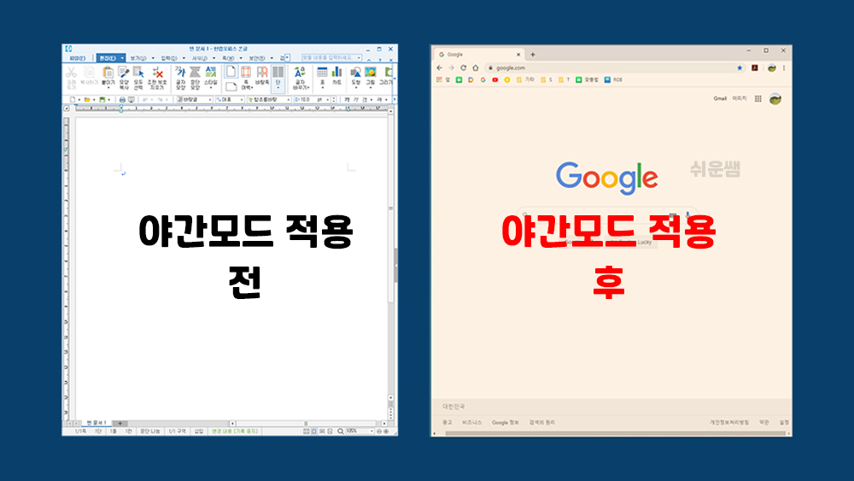Open the 입력 menu in Hangul

click(x=169, y=58)
